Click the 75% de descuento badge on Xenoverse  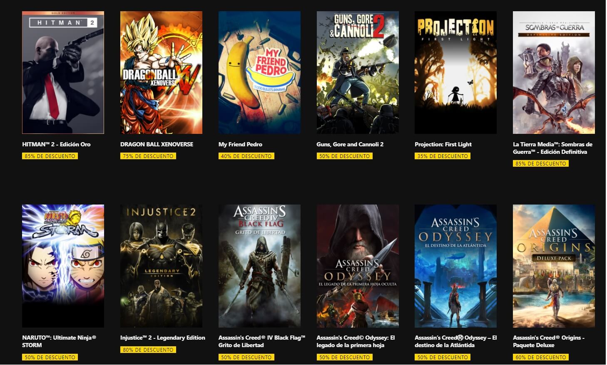[148, 156]
